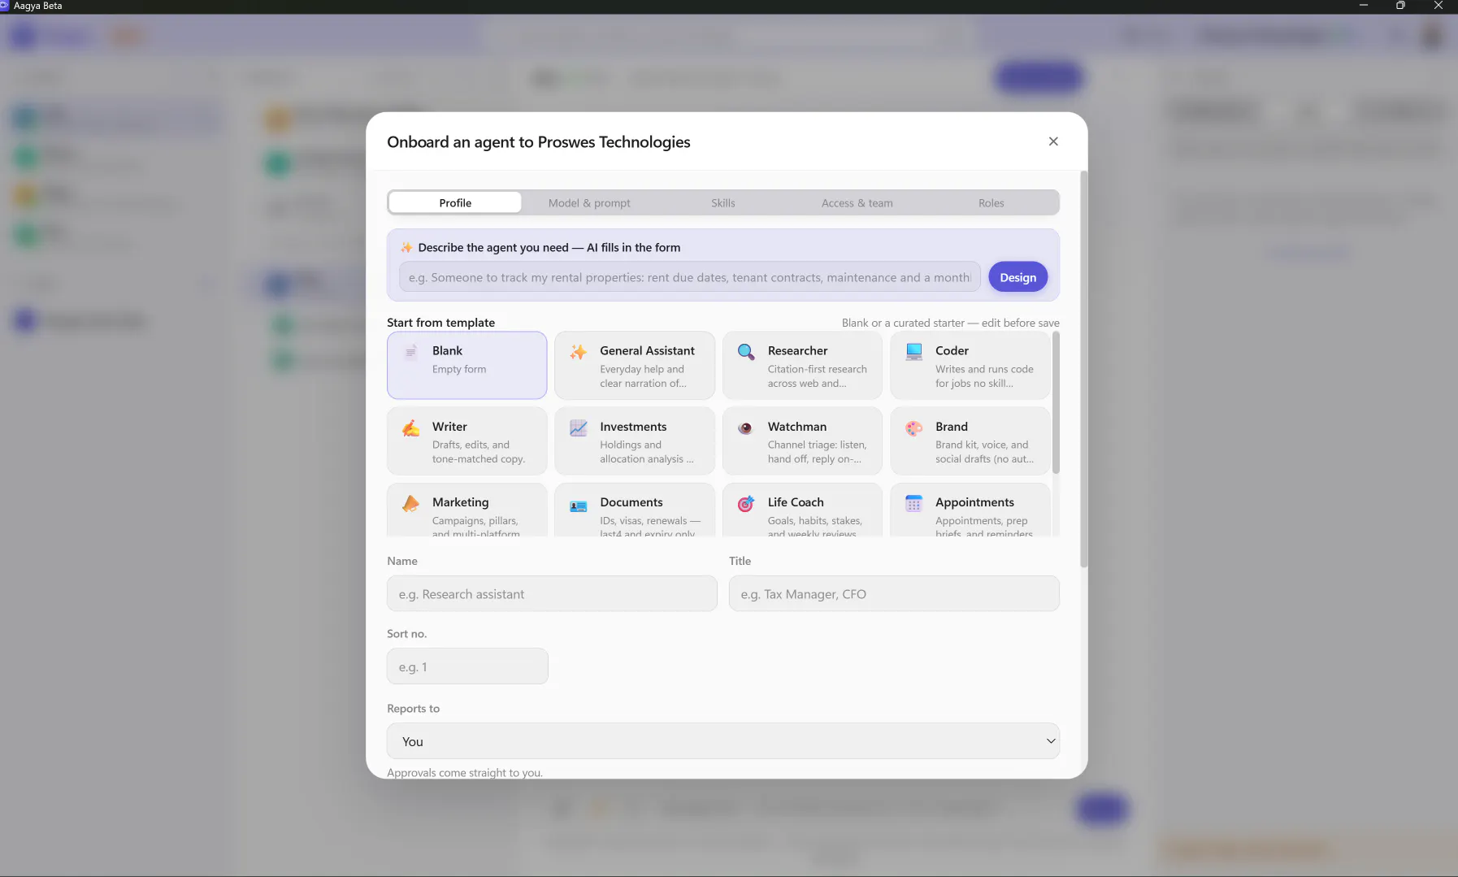This screenshot has height=877, width=1458.
Task: Click the dialog's main vertical scrollbar
Action: 1083,370
